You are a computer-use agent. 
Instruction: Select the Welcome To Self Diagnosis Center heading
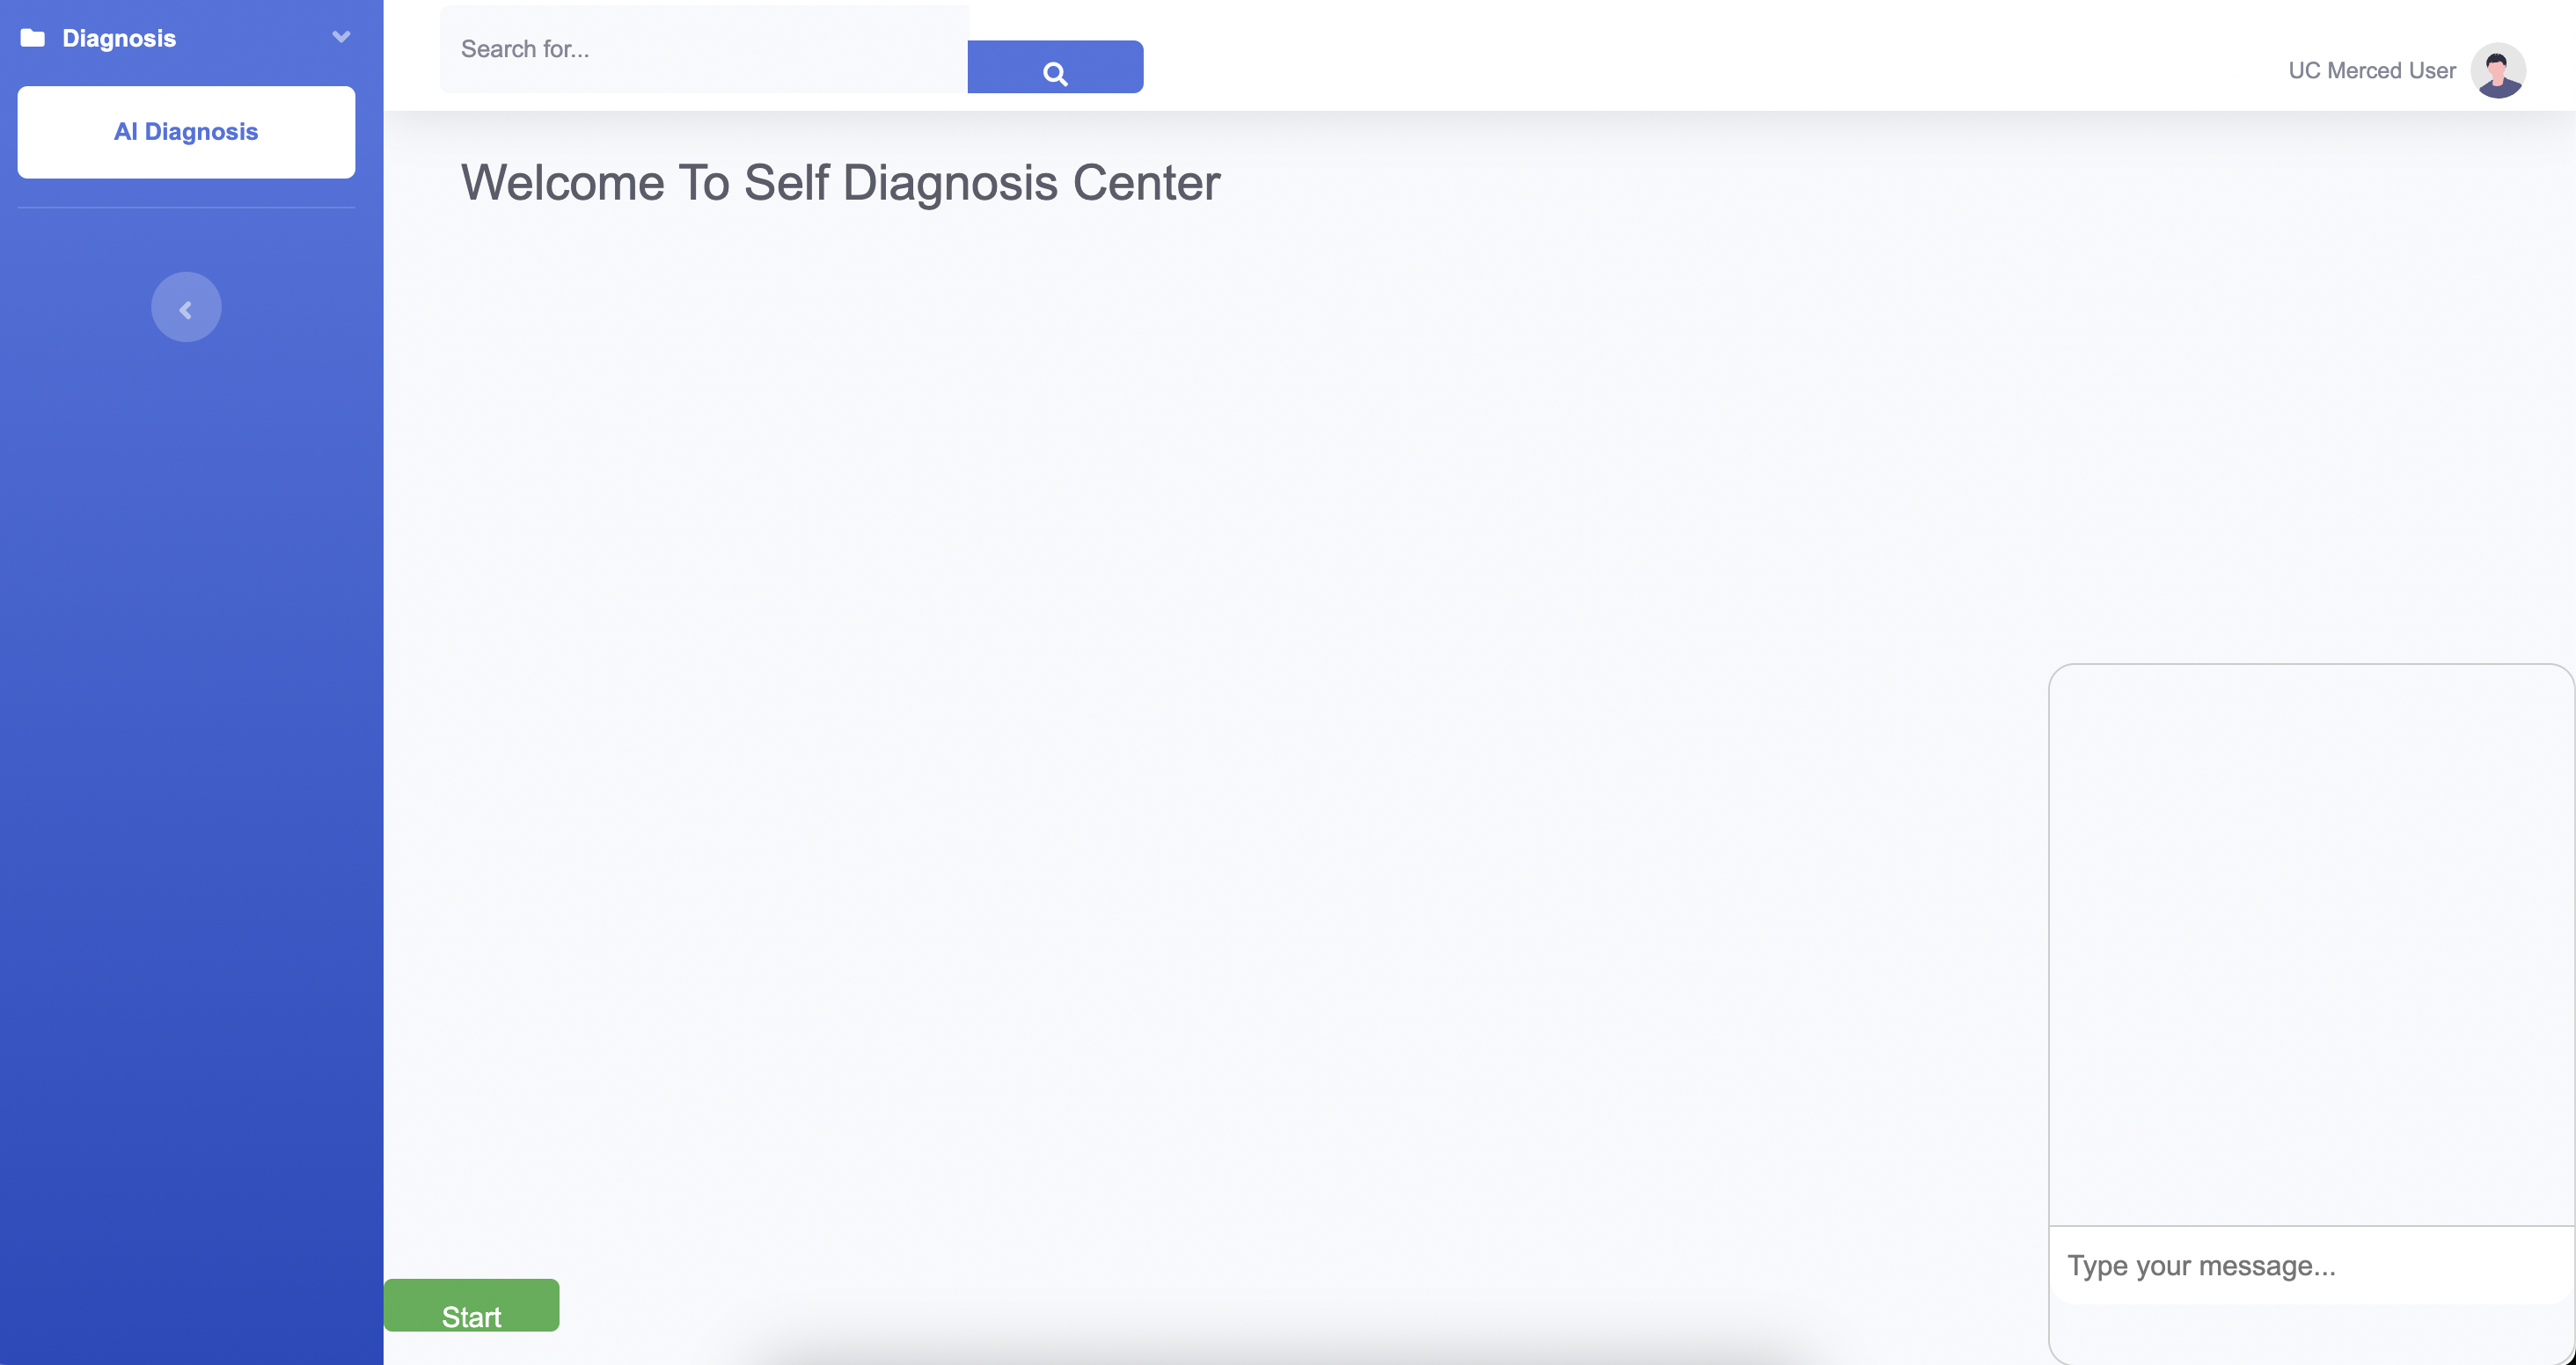[x=840, y=183]
